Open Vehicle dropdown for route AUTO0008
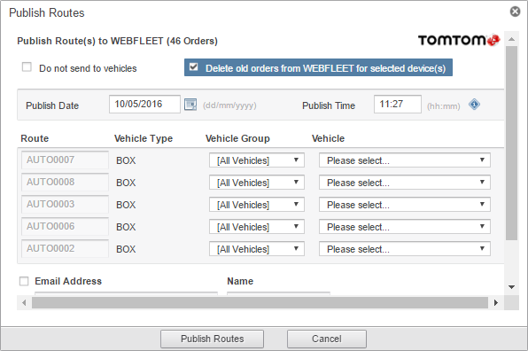Image resolution: width=528 pixels, height=351 pixels. coord(405,183)
